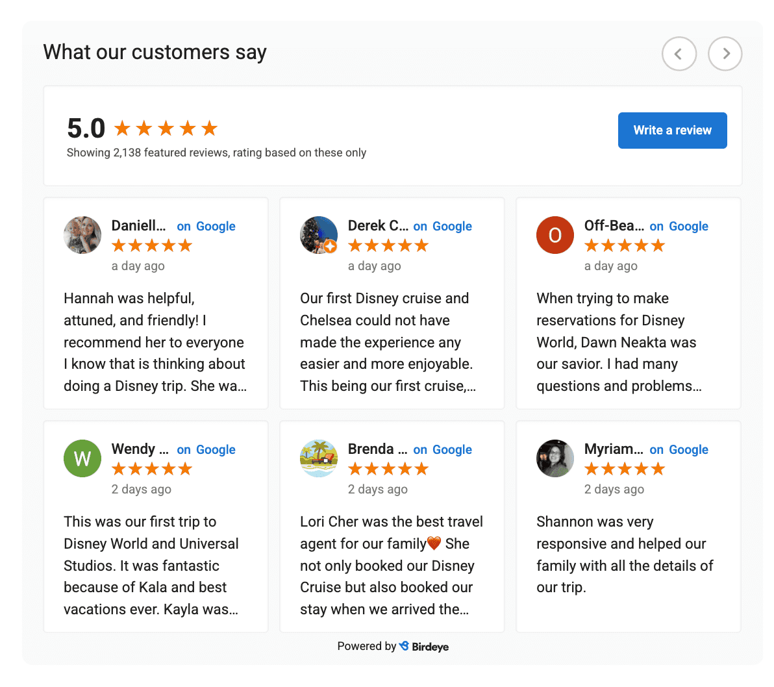The width and height of the screenshot is (774, 687).
Task: Select the orange Off-Bea avatar icon
Action: click(x=555, y=235)
